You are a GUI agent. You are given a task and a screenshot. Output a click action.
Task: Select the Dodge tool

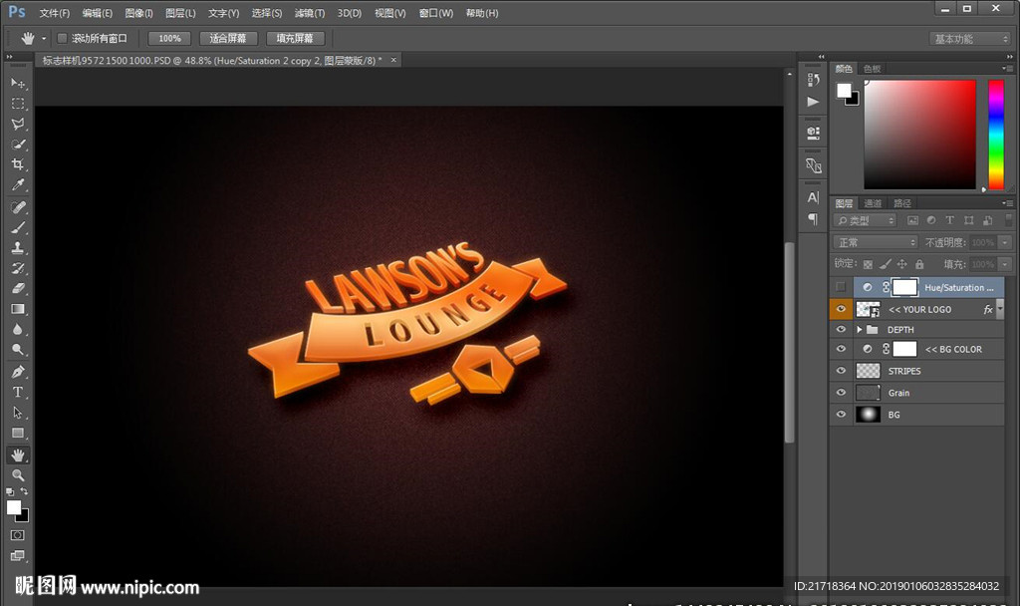pos(18,350)
